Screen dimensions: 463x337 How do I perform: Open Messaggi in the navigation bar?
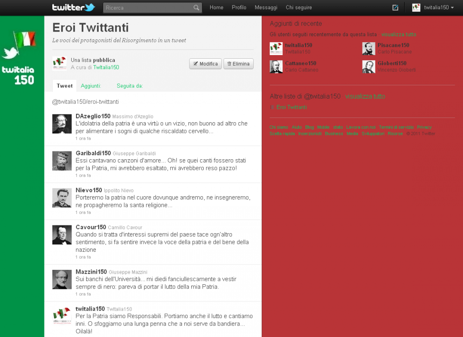click(x=266, y=7)
